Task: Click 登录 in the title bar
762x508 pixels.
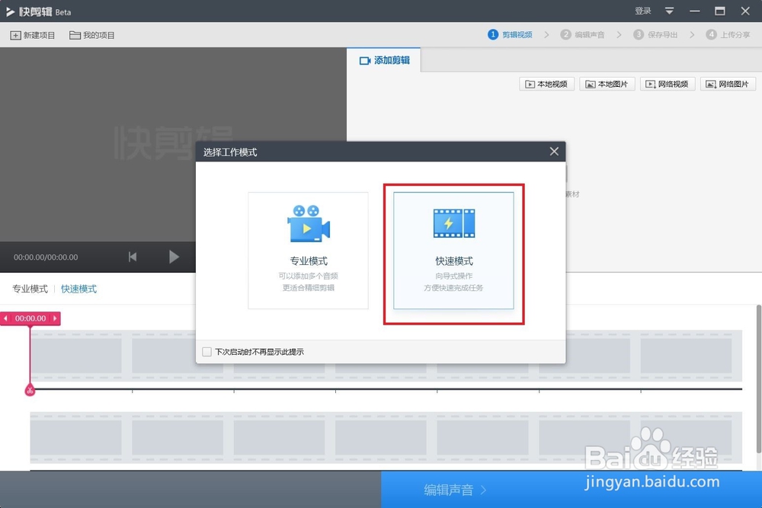Action: 642,11
